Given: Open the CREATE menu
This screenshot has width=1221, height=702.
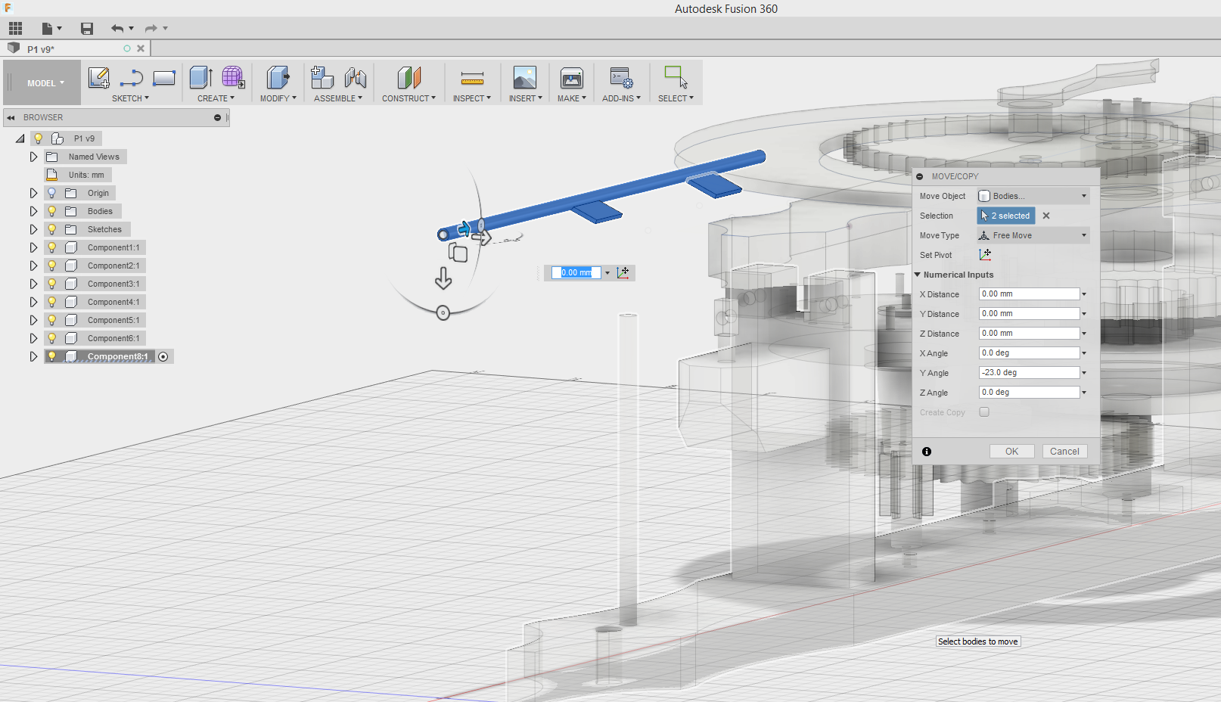Looking at the screenshot, I should (x=216, y=98).
